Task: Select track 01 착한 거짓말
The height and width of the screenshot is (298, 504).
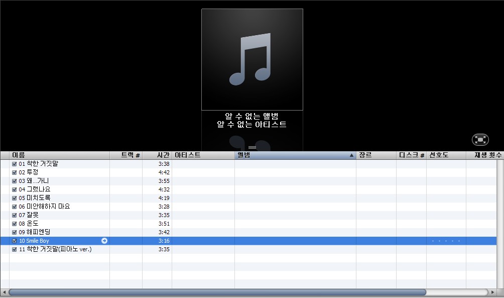Action: click(39, 164)
